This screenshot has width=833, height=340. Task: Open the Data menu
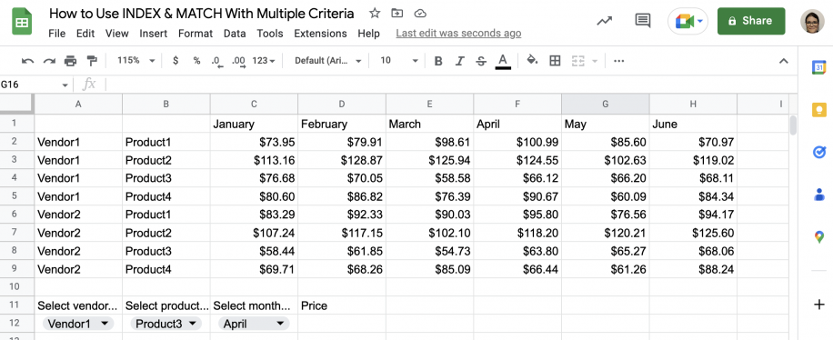235,34
